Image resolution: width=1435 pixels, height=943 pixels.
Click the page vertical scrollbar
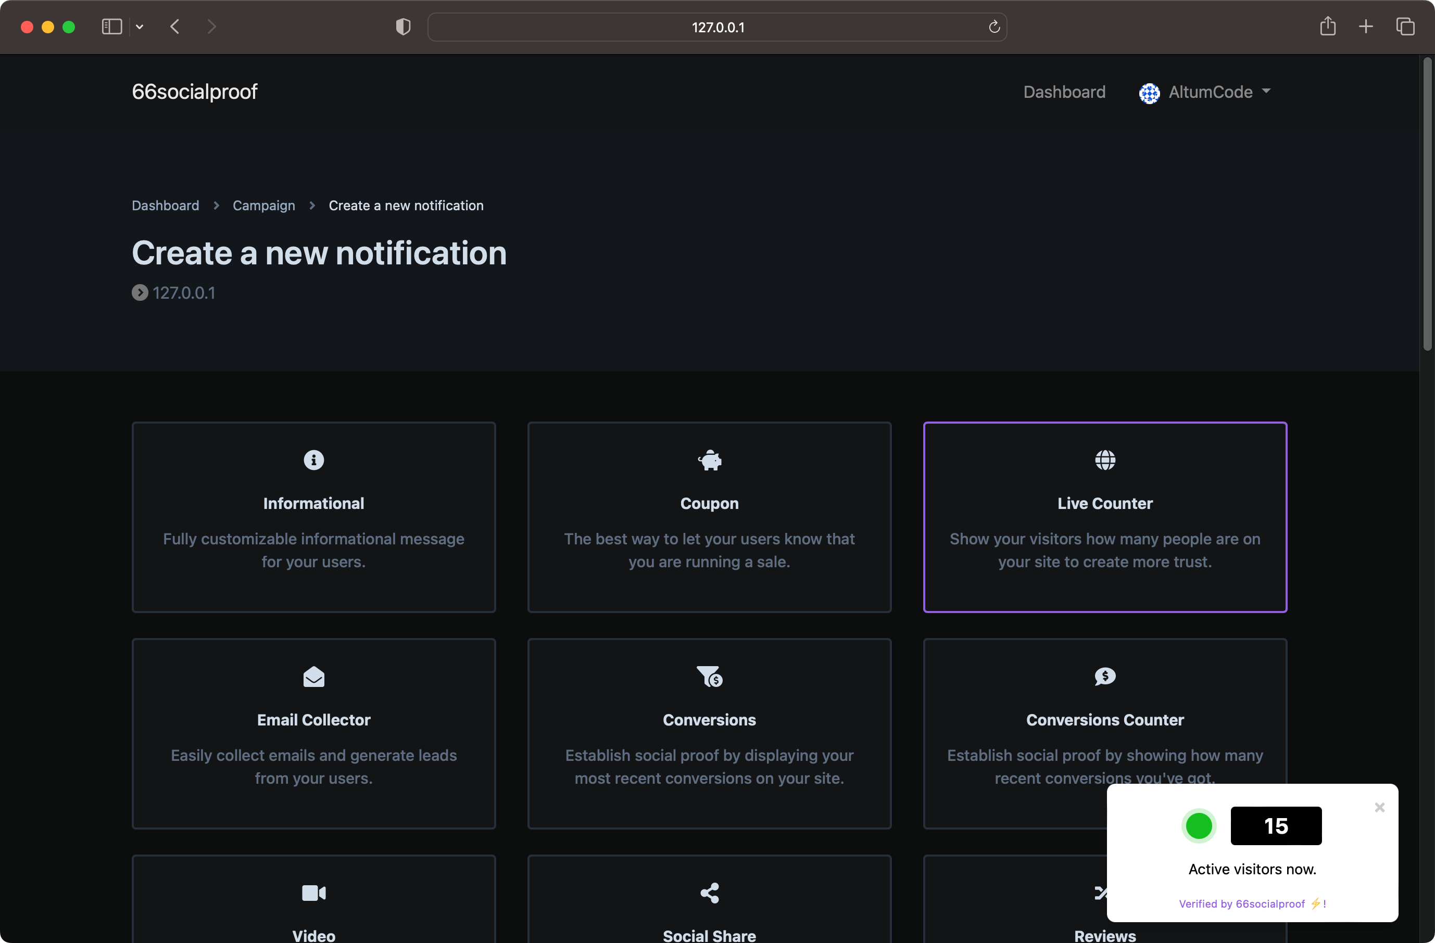(x=1427, y=205)
